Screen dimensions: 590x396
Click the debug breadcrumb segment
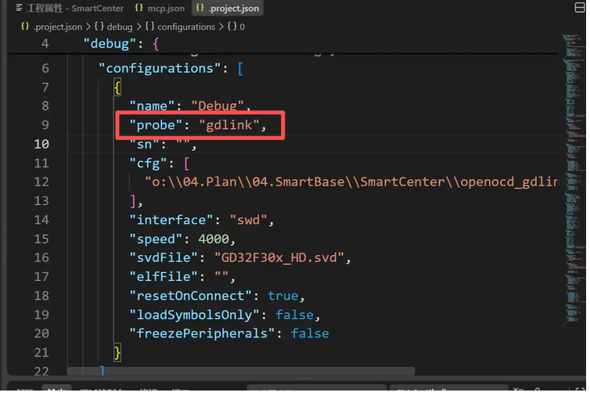121,27
